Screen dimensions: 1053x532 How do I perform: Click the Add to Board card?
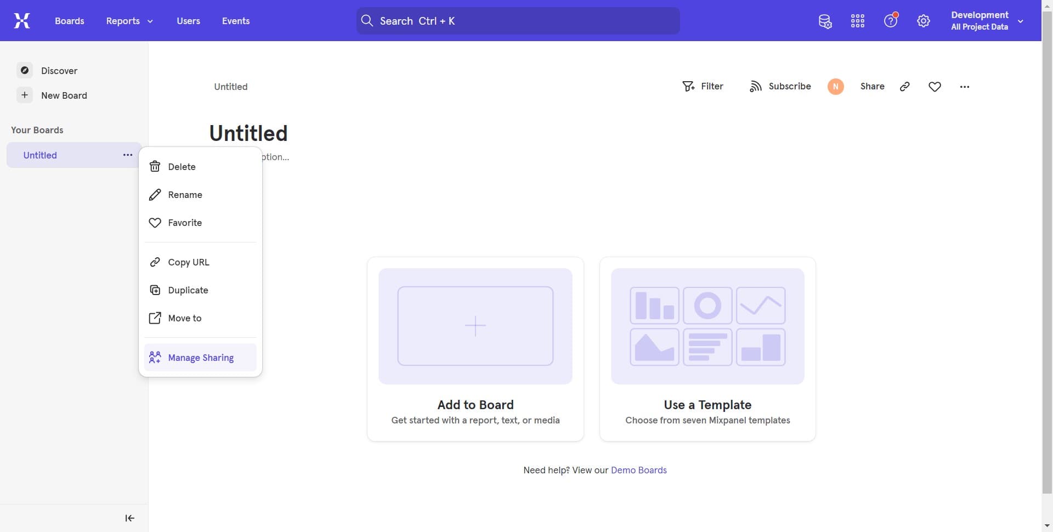[x=475, y=349]
